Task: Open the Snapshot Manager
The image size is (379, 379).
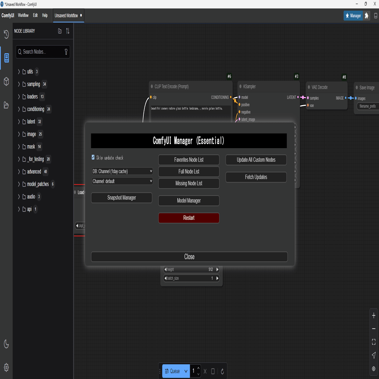Action: pyautogui.click(x=122, y=198)
